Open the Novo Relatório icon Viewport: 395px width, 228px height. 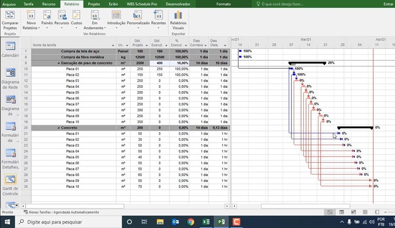coord(31,20)
